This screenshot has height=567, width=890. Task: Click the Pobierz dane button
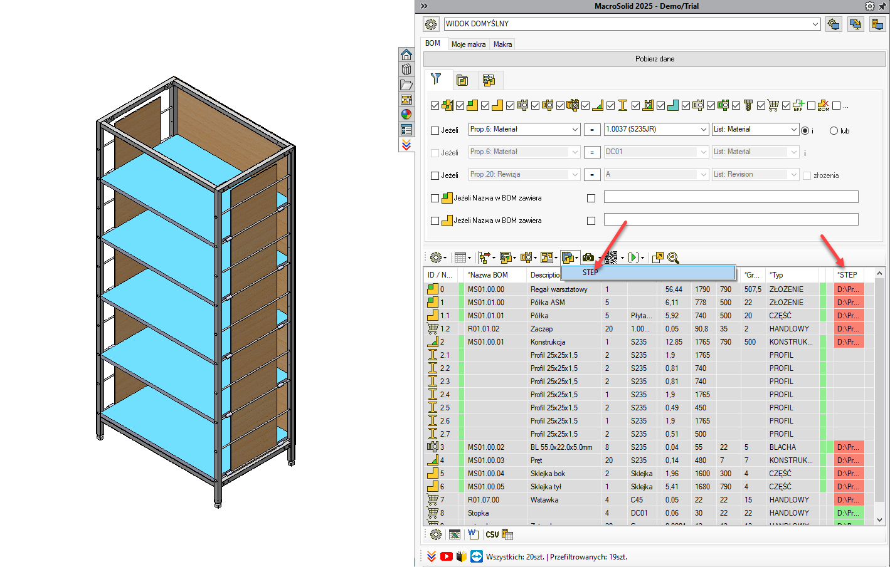click(654, 59)
